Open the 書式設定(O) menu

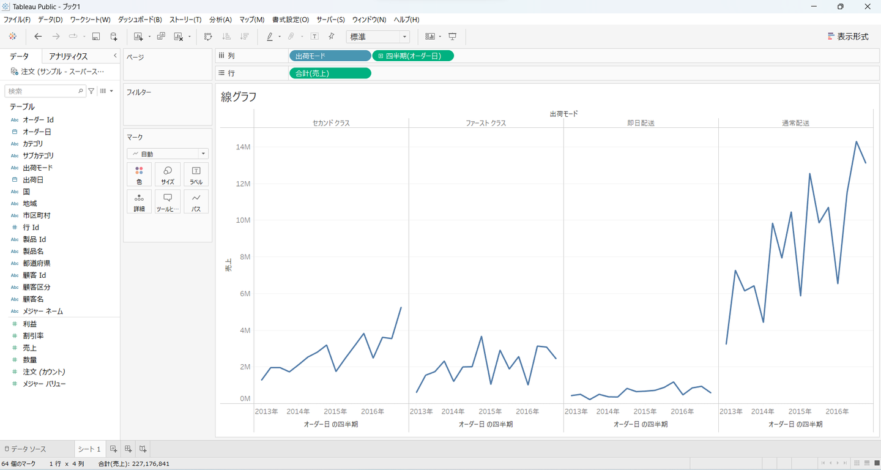291,20
